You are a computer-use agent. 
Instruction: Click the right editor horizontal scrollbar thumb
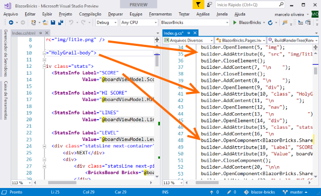[x=207, y=183]
